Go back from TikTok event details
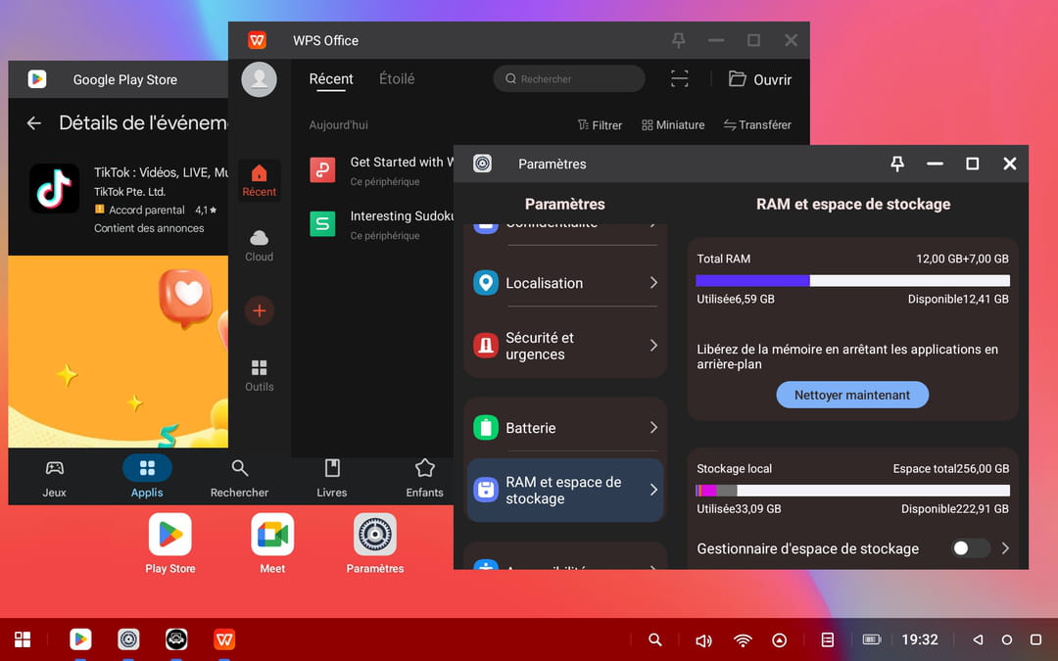 pos(34,123)
